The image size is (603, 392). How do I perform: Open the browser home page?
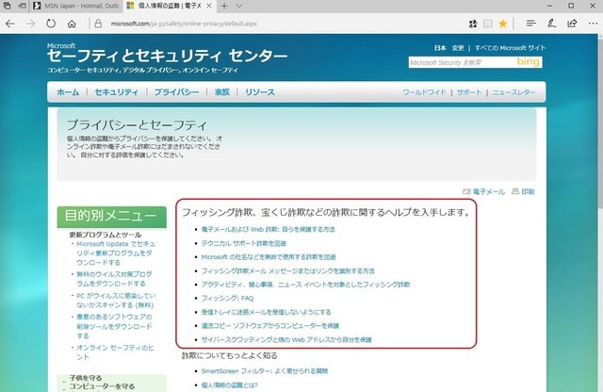click(x=72, y=24)
